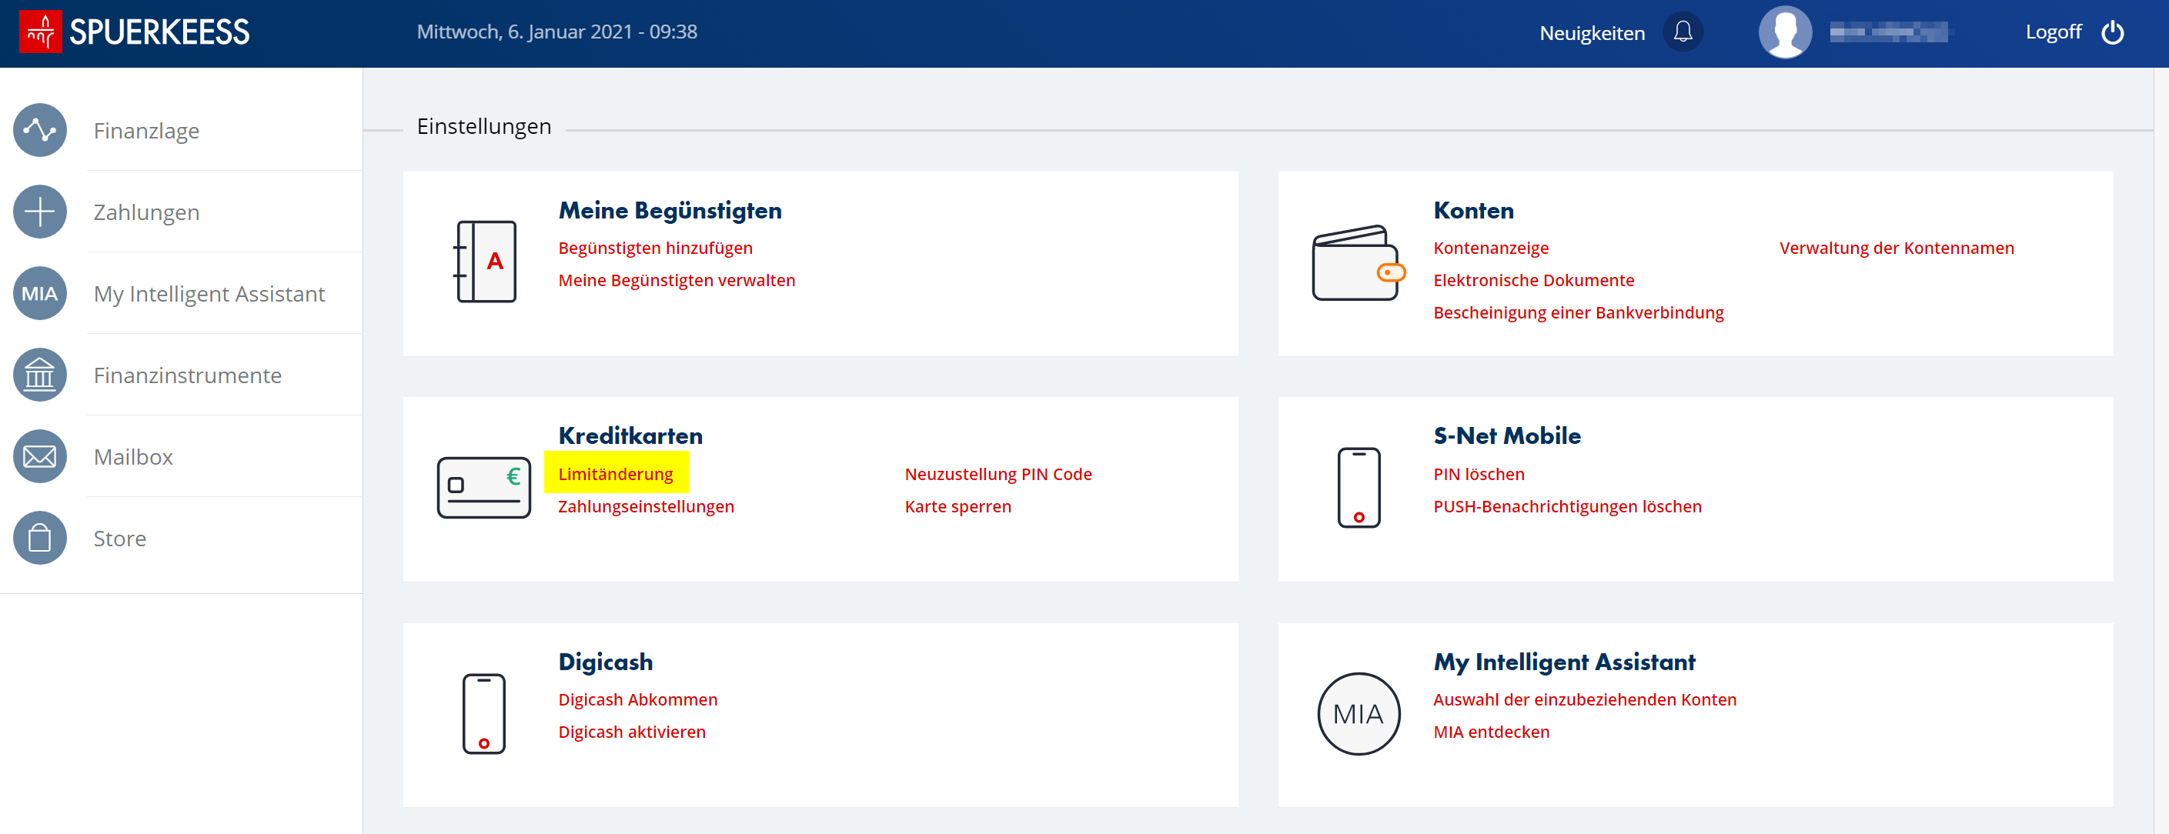This screenshot has width=2169, height=834.
Task: Click Digicash aktivieren link
Action: pos(631,732)
